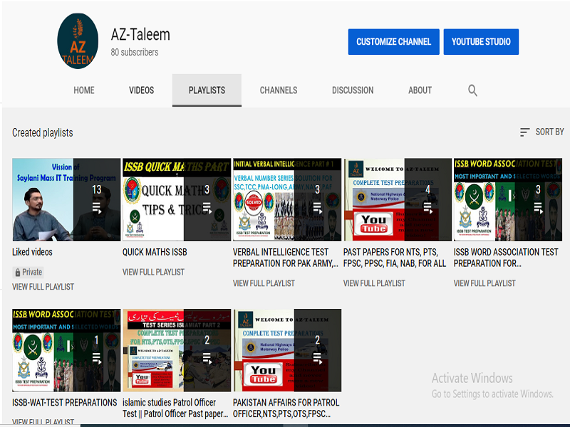Click playlist icon on Islamic studies thumbnail
This screenshot has height=427, width=570.
click(x=207, y=359)
